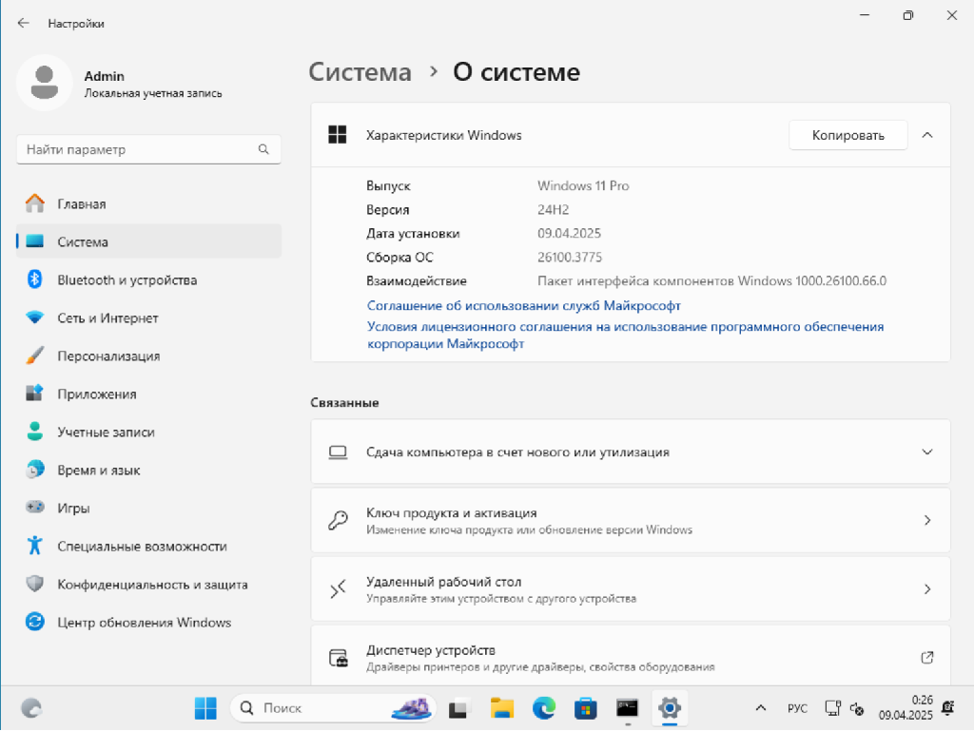
Task: Open Product key and activation arrow
Action: tap(927, 520)
